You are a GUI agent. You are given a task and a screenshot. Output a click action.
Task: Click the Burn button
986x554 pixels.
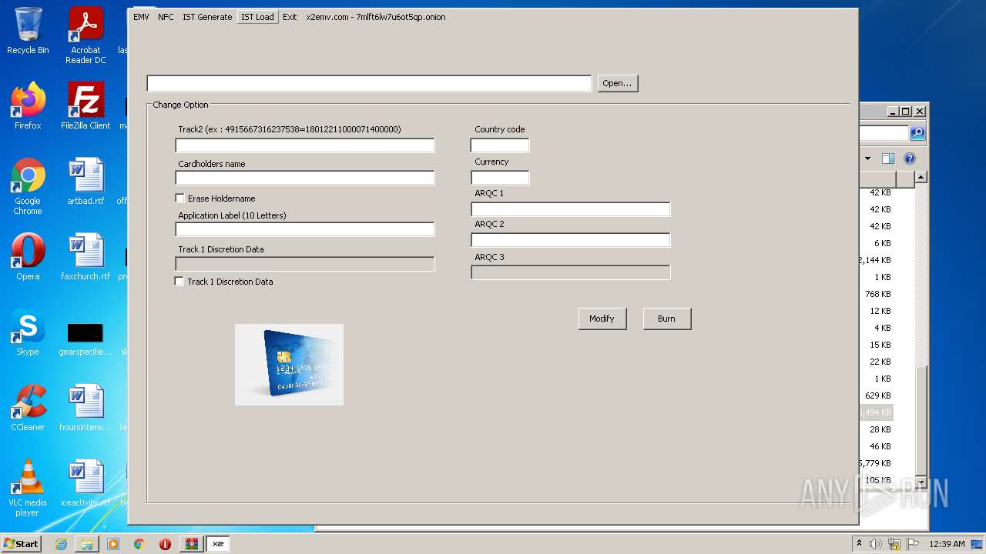(666, 319)
